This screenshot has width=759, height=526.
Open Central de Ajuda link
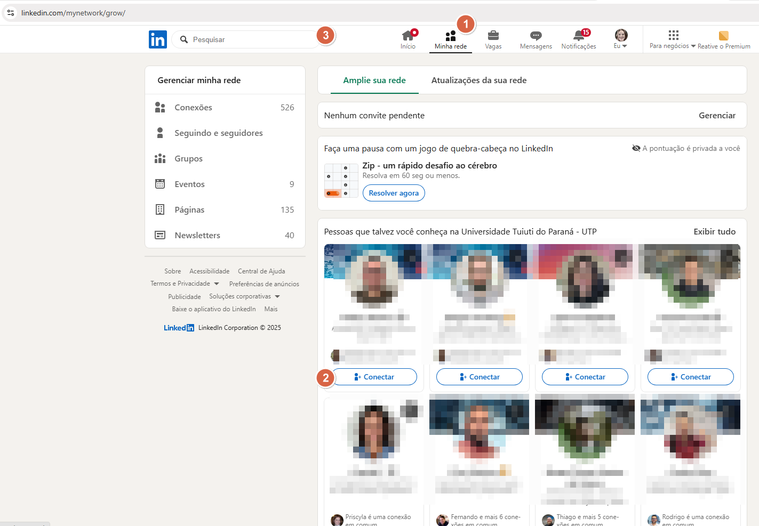coord(261,271)
